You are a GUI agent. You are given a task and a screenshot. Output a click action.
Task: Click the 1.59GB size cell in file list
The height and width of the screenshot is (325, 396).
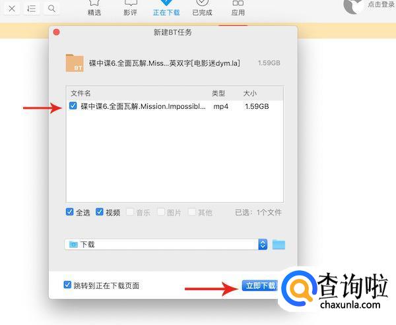[257, 106]
